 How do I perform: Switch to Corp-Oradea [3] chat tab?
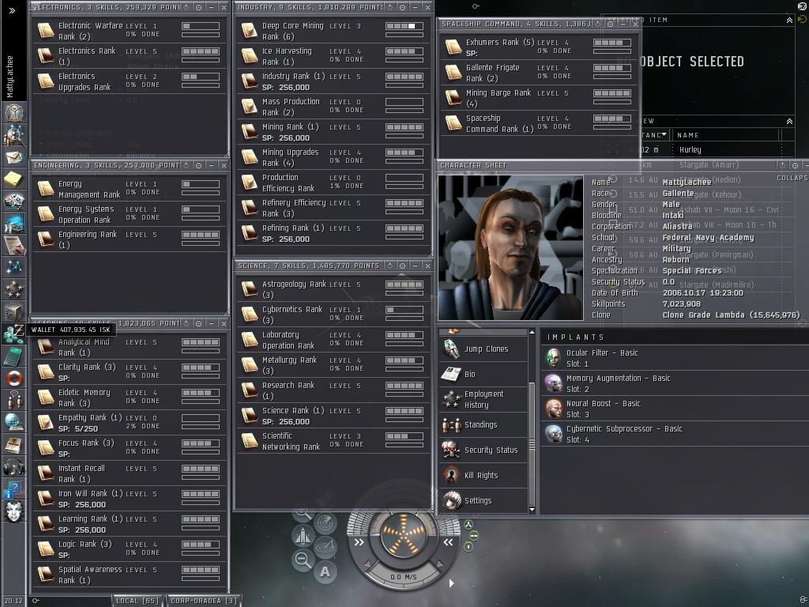click(203, 601)
